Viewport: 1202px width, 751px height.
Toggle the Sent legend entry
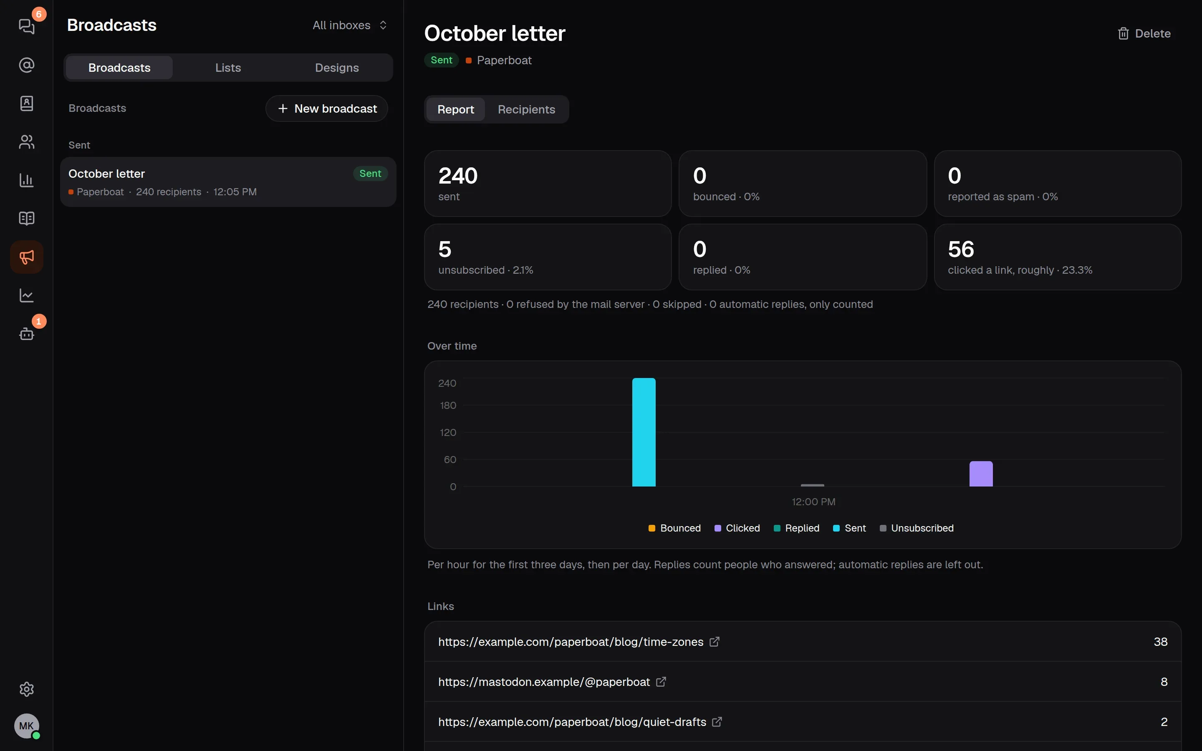click(849, 528)
